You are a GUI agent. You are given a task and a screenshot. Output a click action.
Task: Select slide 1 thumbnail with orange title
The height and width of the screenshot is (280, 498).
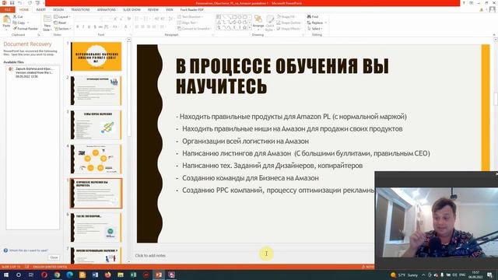point(96,56)
